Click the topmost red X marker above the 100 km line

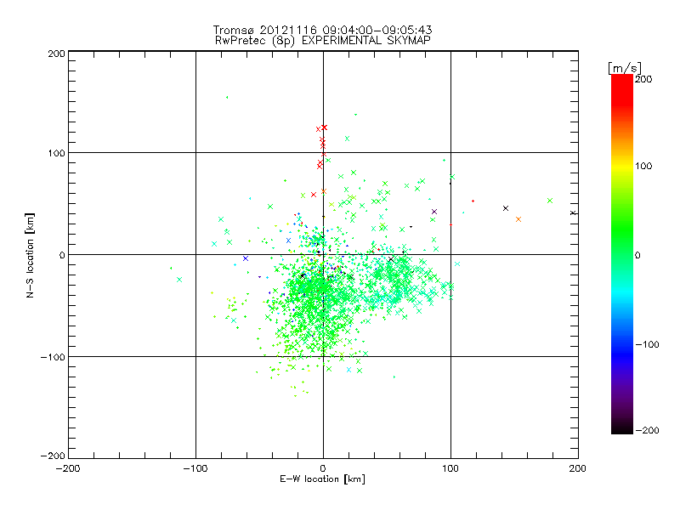tap(324, 127)
